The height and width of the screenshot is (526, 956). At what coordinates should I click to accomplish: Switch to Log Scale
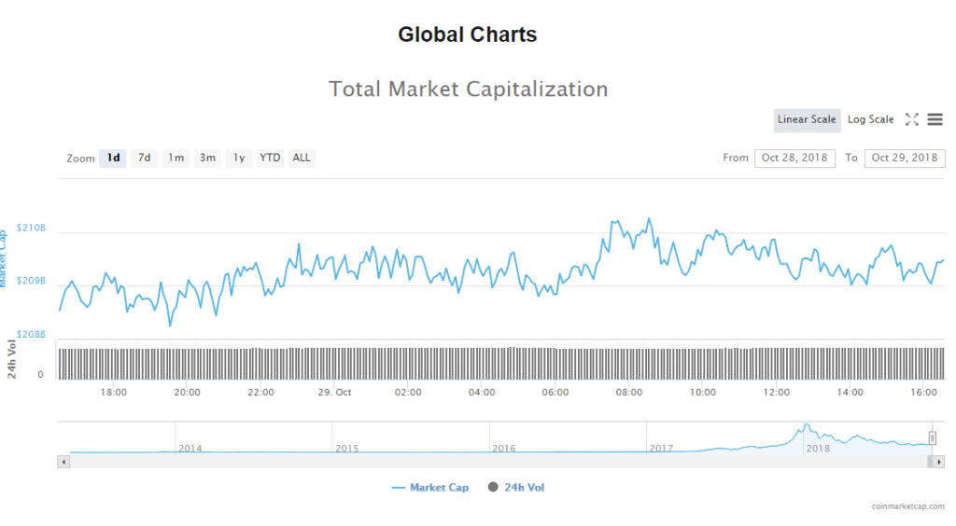coord(870,119)
